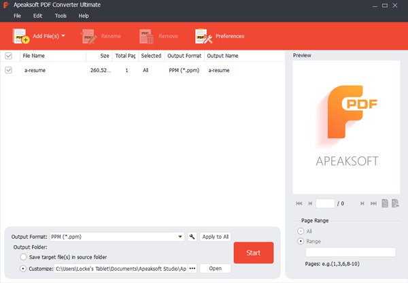Open output format settings wrench icon
The image size is (408, 283).
192,237
